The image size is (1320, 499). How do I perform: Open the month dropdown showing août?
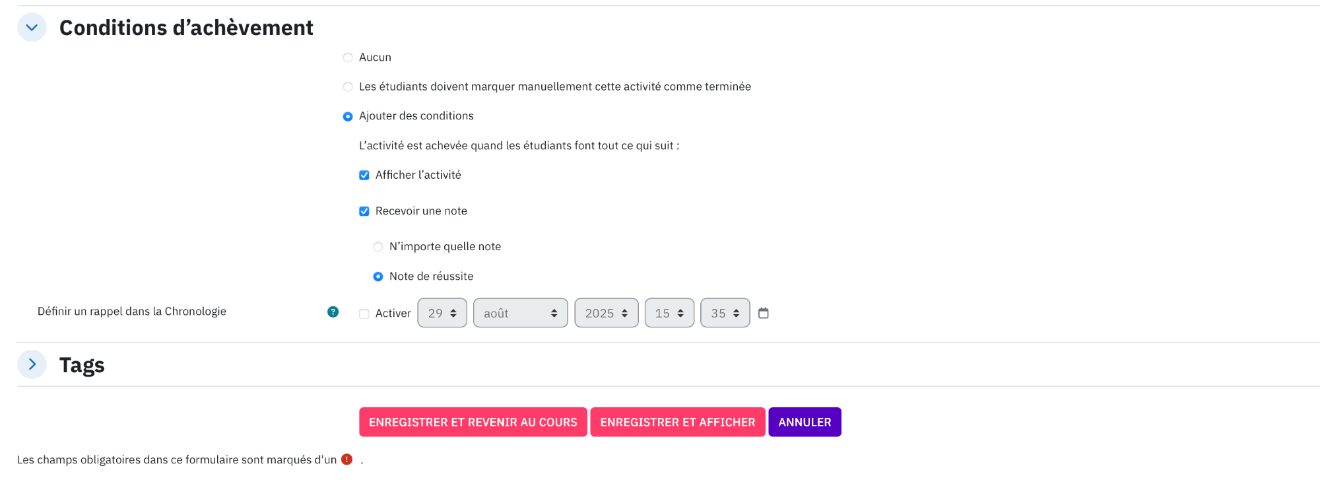[x=521, y=313]
